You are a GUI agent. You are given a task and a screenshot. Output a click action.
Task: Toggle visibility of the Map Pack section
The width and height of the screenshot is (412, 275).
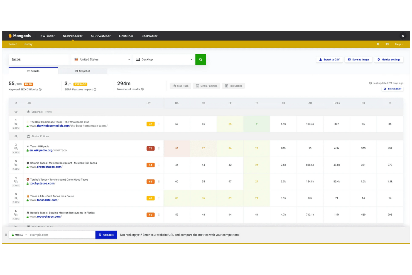pyautogui.click(x=16, y=112)
